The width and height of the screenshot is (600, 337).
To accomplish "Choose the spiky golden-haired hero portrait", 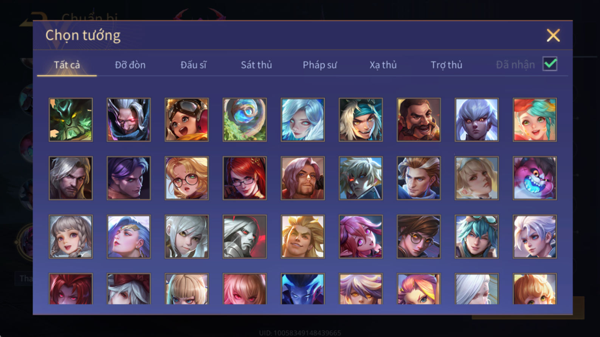I will coord(303,237).
